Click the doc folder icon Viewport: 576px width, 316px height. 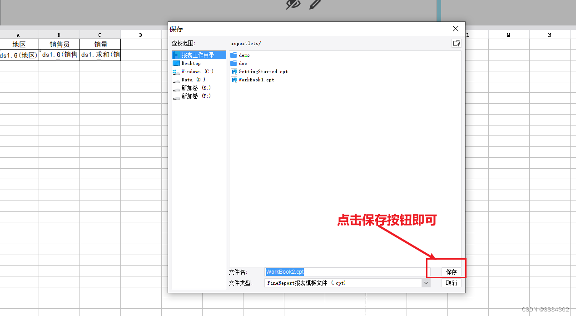[234, 63]
